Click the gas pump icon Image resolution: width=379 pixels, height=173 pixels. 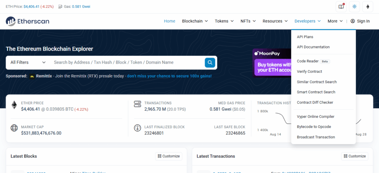[x=60, y=7]
